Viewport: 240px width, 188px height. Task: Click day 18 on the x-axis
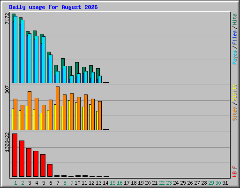(x=134, y=183)
